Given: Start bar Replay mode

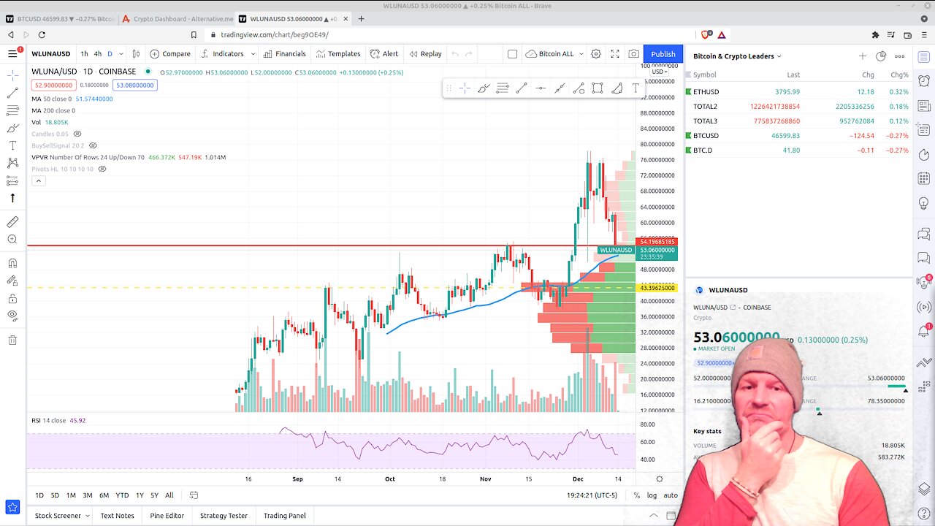Looking at the screenshot, I should click(x=426, y=53).
